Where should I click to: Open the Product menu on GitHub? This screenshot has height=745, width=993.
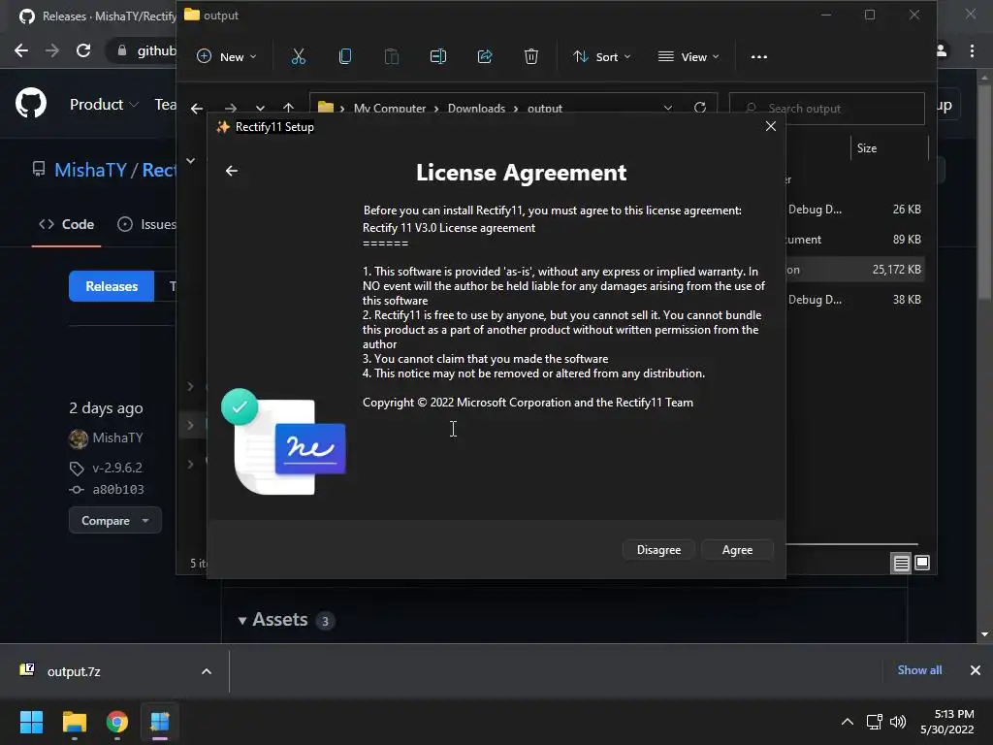point(103,105)
